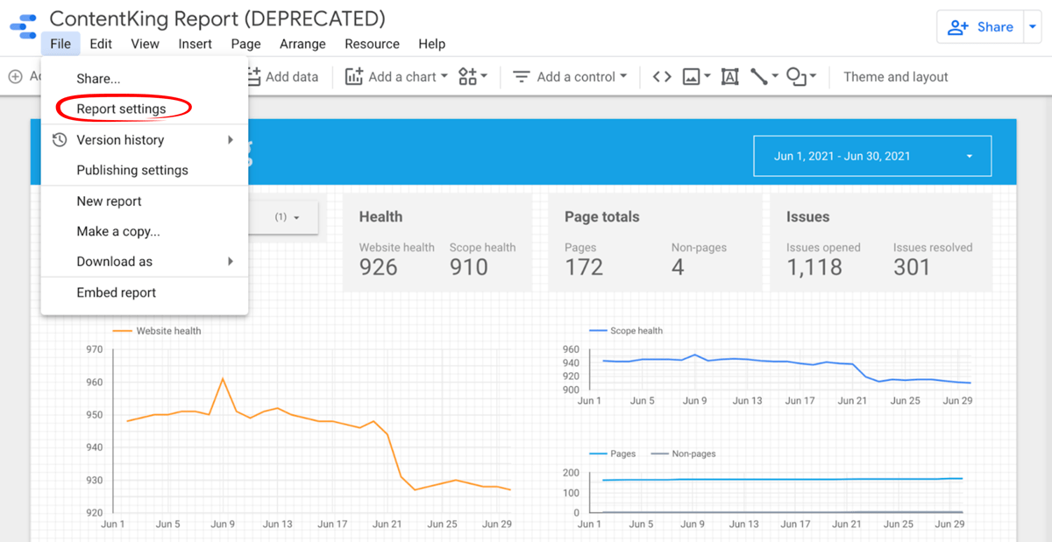
Task: Click the Version history clock icon
Action: click(60, 140)
